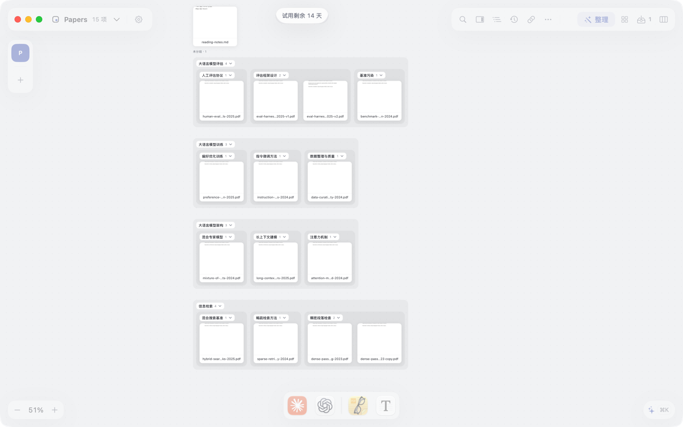Click the 试用剩余 14 天 trial banner

tap(302, 15)
